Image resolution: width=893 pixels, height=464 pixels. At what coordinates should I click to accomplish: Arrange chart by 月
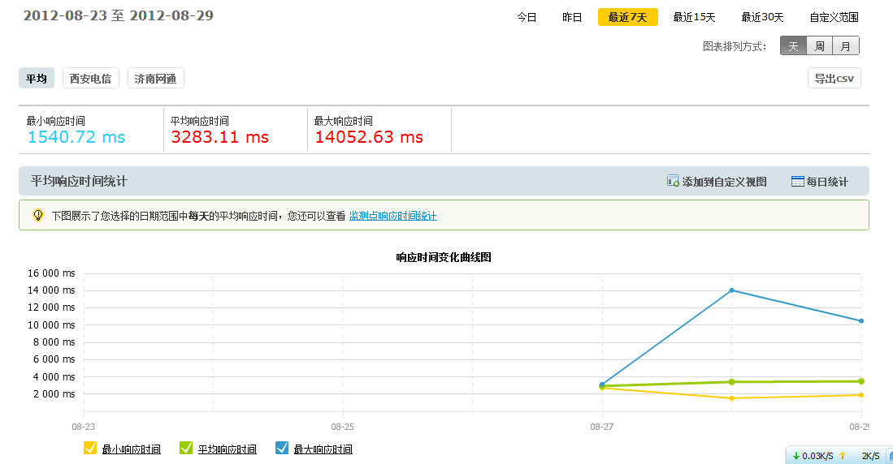click(x=846, y=46)
